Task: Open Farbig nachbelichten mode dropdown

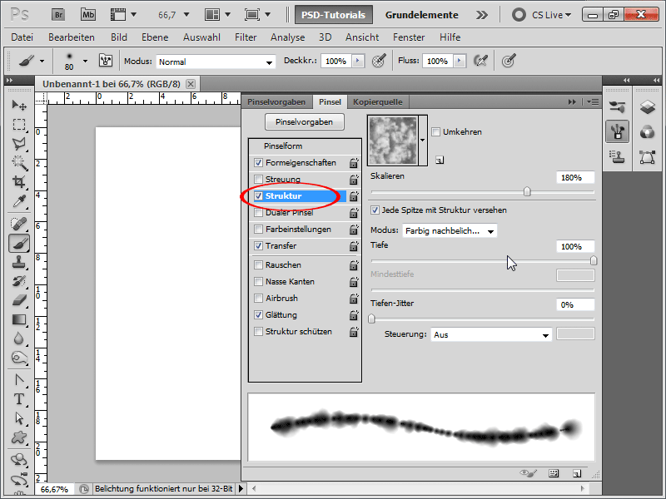Action: 450,231
